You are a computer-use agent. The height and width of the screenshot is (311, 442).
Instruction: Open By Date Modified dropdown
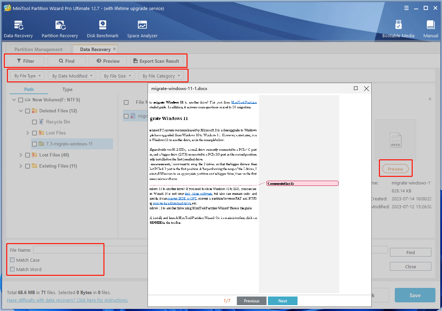tap(72, 76)
